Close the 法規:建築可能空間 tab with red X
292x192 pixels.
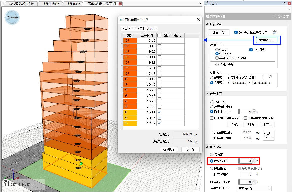click(x=120, y=4)
